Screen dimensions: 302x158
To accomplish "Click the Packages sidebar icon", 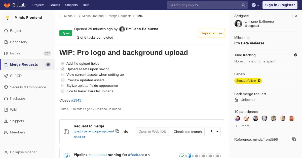I will 6,98.
